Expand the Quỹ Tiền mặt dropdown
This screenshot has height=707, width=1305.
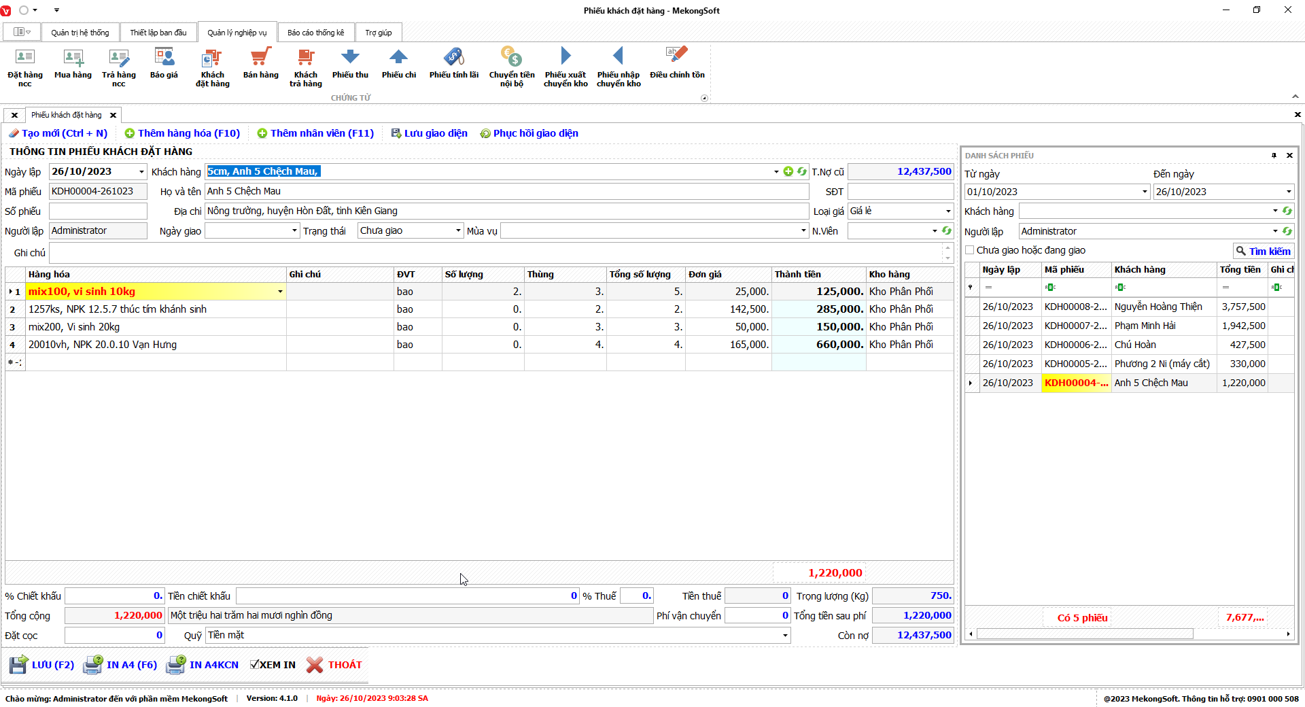[785, 636]
